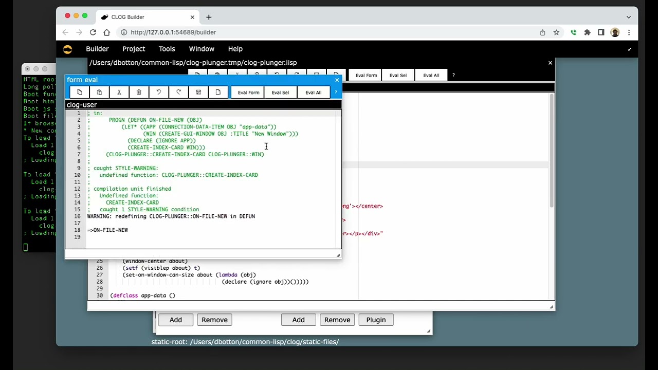Click the profile avatar
This screenshot has height=370, width=658.
tap(615, 32)
